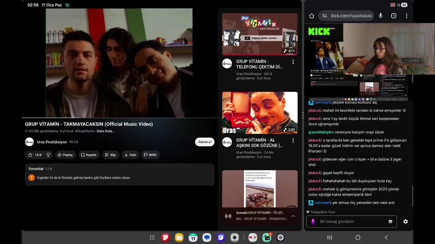Open YouTube and Chrome app pair icon
435x244 pixels.
coord(253,238)
